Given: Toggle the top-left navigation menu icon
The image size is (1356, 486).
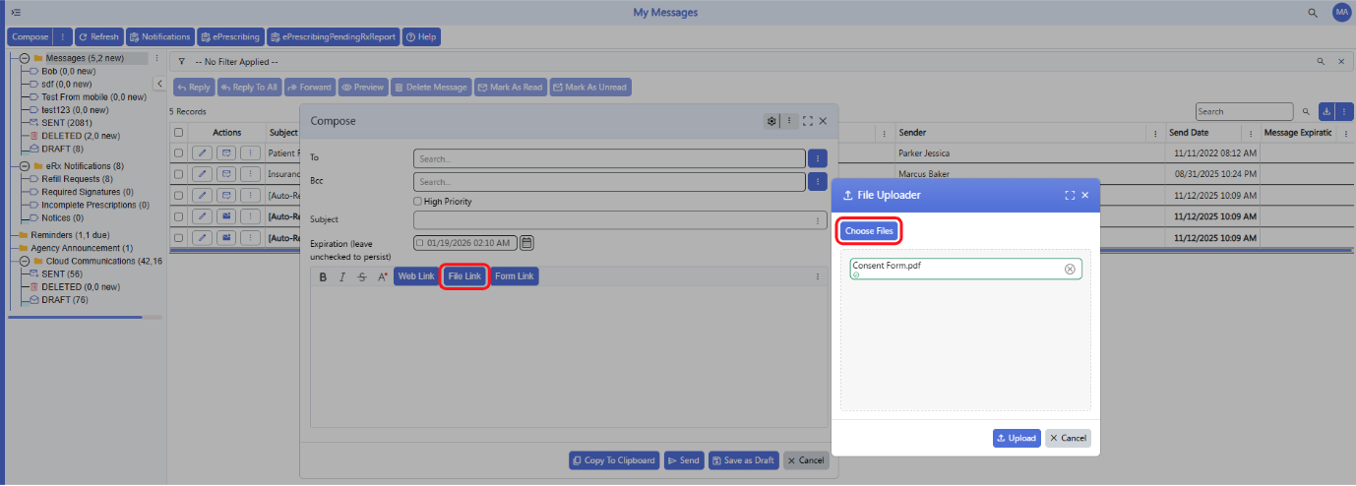Looking at the screenshot, I should pyautogui.click(x=16, y=12).
